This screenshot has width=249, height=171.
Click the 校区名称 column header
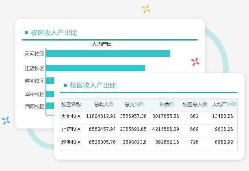[71, 105]
